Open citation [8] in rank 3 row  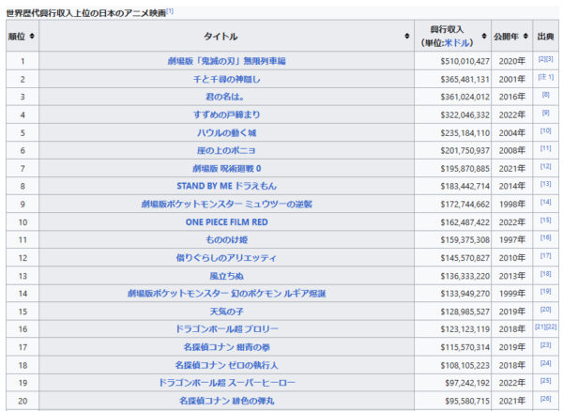point(545,95)
